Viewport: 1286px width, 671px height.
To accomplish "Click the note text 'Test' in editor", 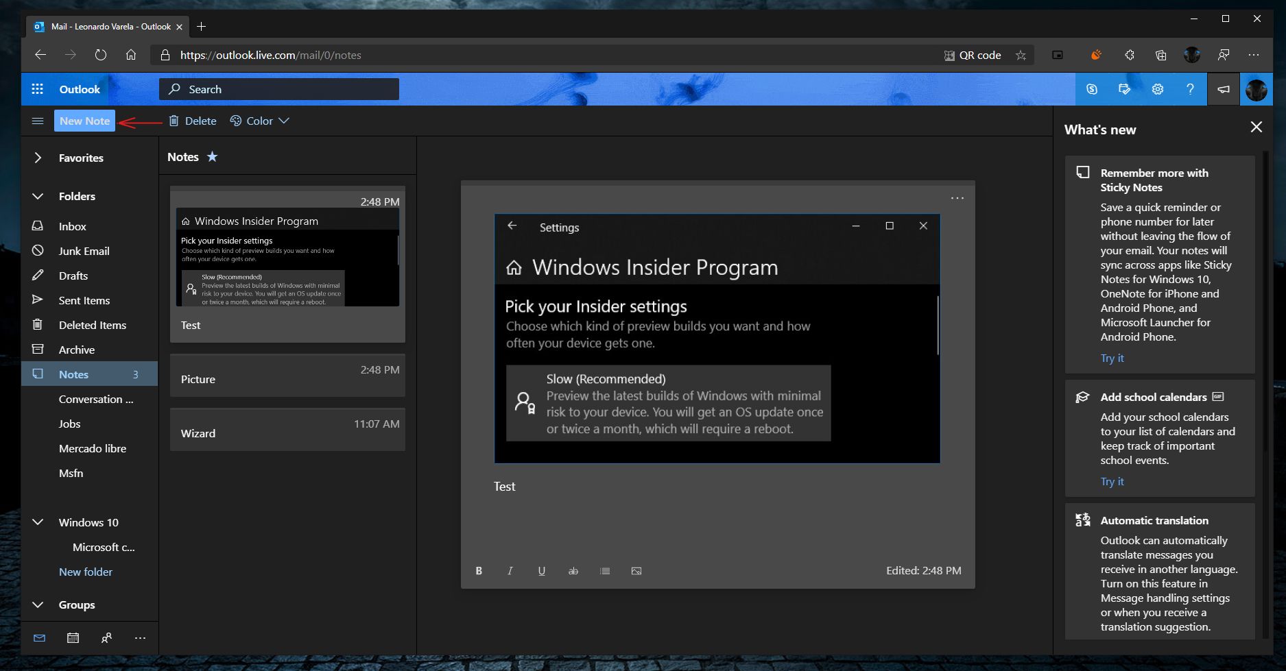I will (x=504, y=487).
